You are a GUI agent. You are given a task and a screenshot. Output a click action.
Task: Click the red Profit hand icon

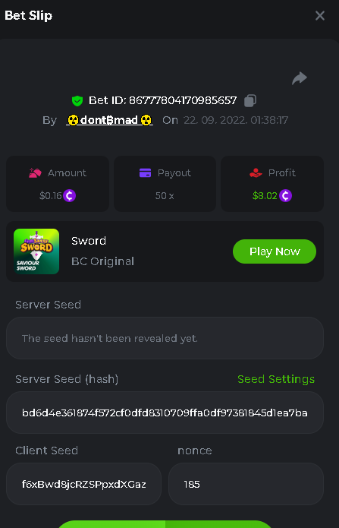[256, 173]
